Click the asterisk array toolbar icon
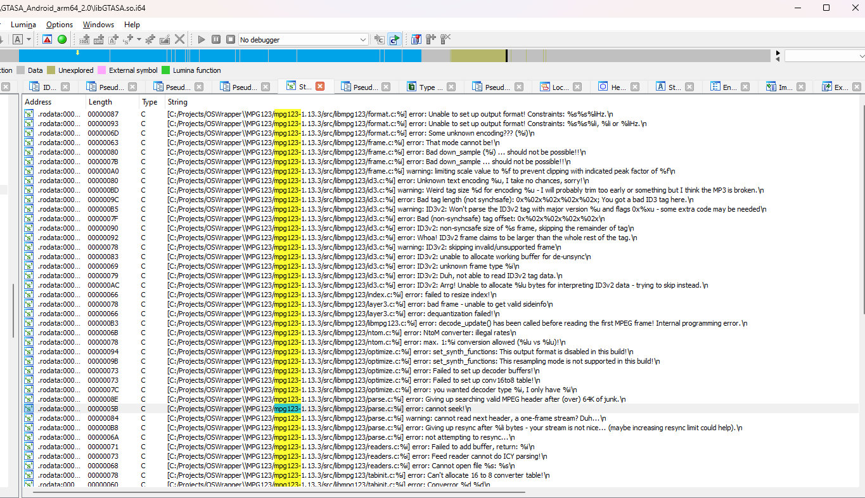Image resolution: width=865 pixels, height=498 pixels. click(x=150, y=39)
